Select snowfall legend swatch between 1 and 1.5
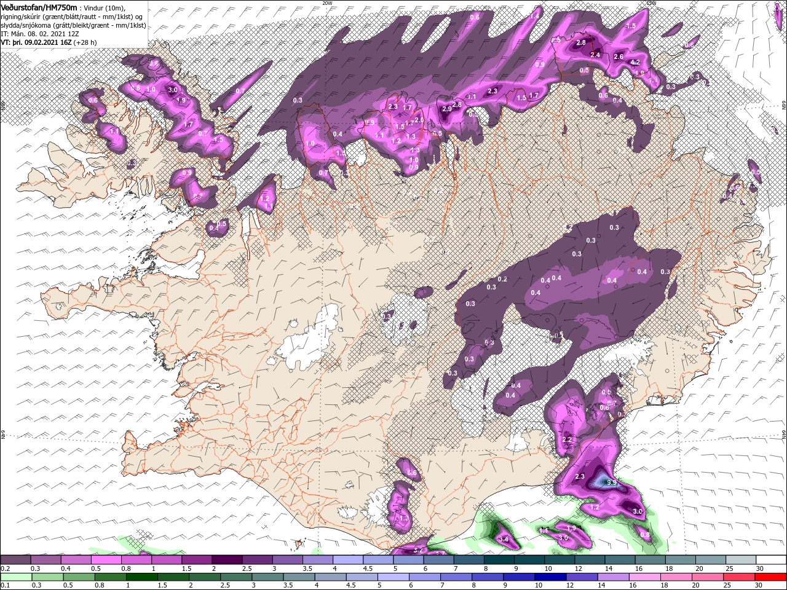 click(167, 560)
